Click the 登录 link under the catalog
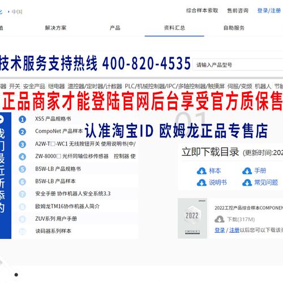 pyautogui.click(x=220, y=230)
